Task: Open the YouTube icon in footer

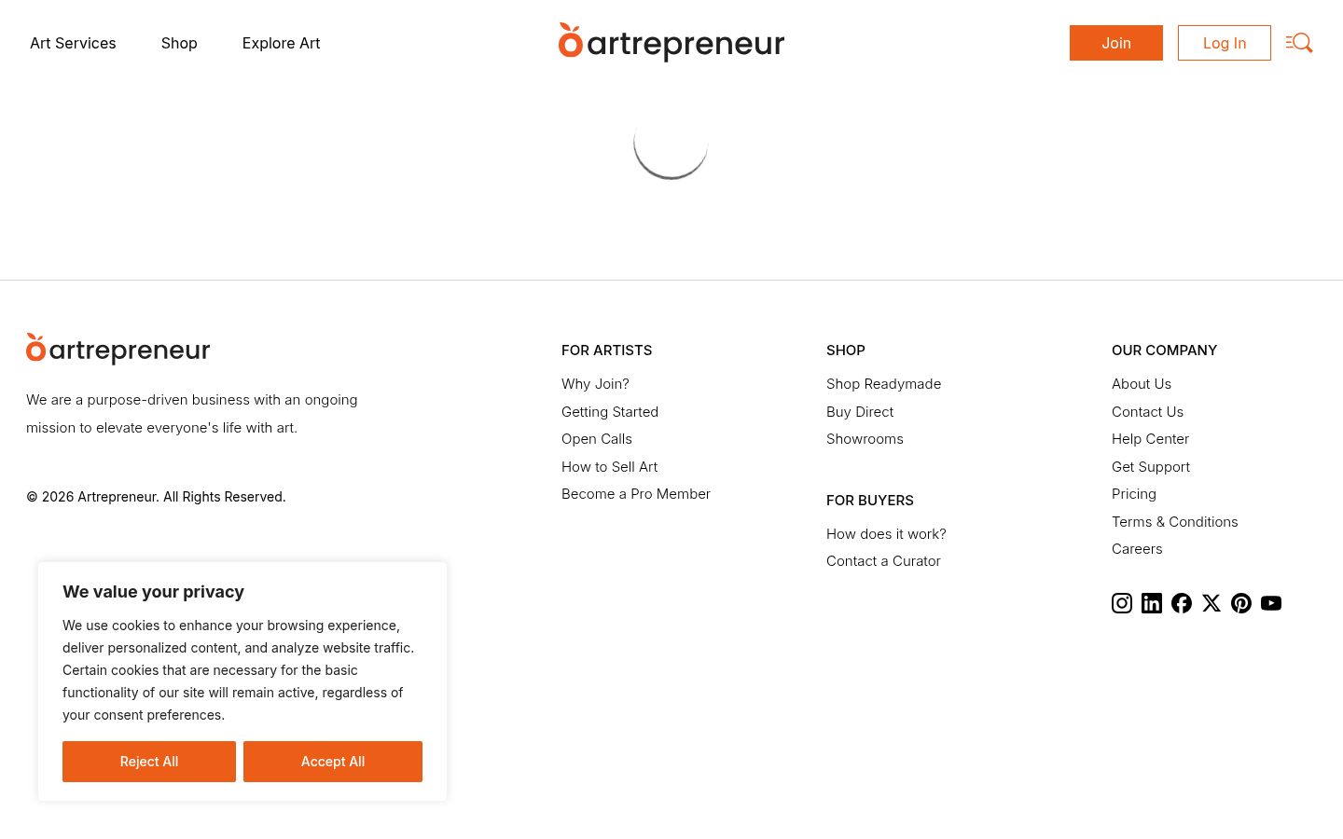Action: [x=1271, y=603]
